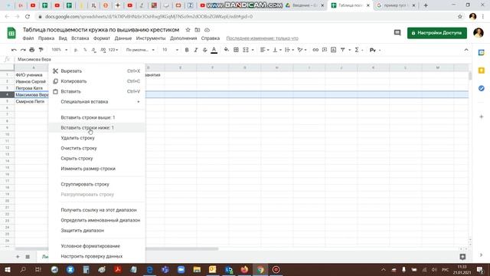Choose Скрыть строку

tap(96, 159)
